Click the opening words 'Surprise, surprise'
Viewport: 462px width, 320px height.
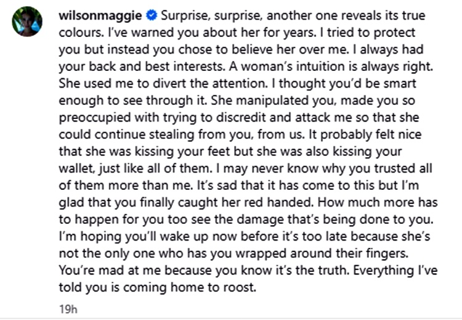(211, 15)
